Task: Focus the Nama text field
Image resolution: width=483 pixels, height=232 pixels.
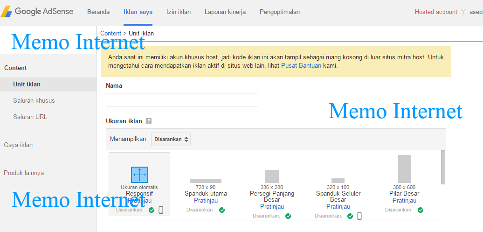Action: (182, 99)
